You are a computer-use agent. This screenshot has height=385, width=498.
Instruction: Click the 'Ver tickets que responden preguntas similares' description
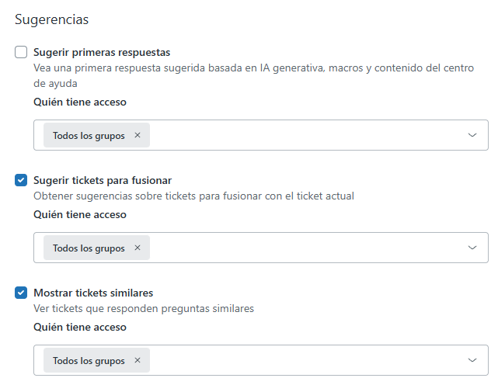144,308
